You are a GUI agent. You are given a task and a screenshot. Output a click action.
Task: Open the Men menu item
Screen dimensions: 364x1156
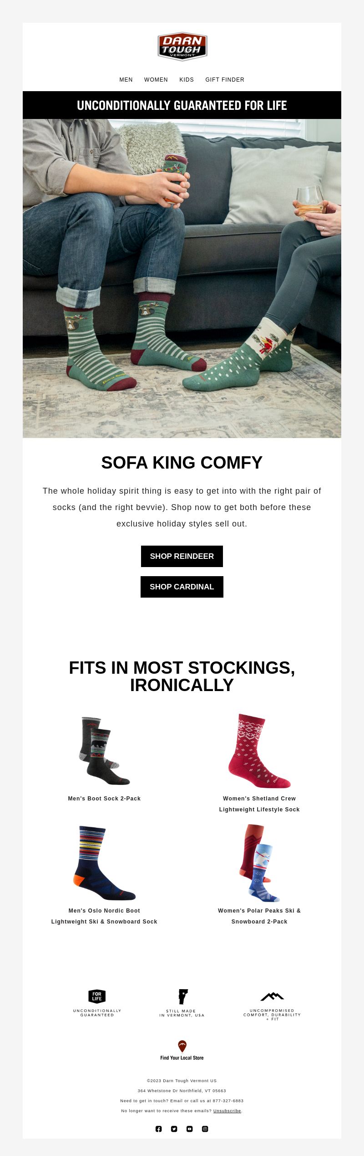point(126,80)
